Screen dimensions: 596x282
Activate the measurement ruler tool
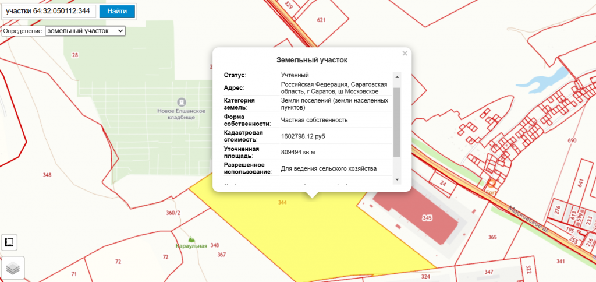pyautogui.click(x=10, y=242)
